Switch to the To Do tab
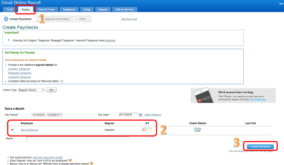Image resolution: width=284 pixels, height=165 pixels. pos(10,9)
